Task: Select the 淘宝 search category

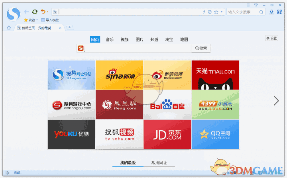Action: (x=169, y=39)
